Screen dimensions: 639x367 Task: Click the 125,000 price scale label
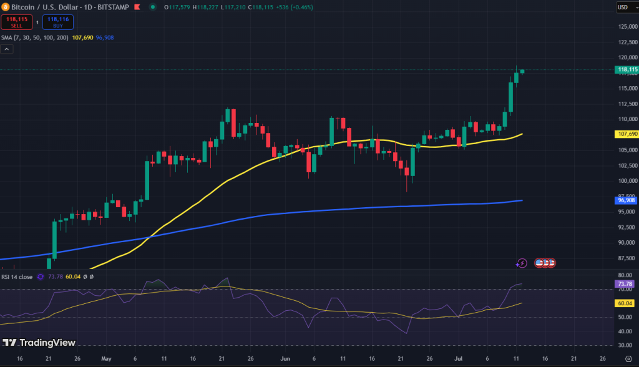(x=628, y=26)
